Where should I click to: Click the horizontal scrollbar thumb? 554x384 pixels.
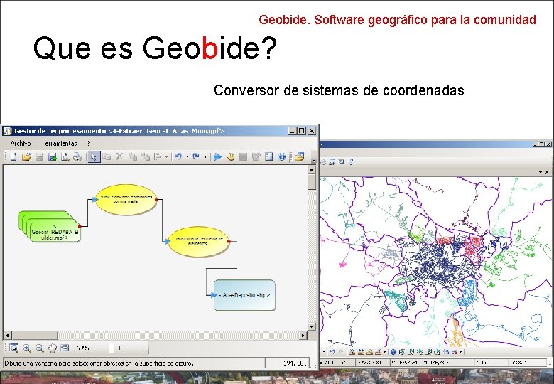pos(35,335)
